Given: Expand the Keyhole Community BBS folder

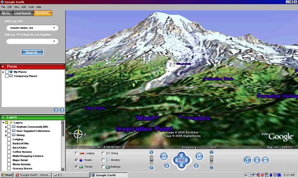Looking at the screenshot, I should coord(6,127).
